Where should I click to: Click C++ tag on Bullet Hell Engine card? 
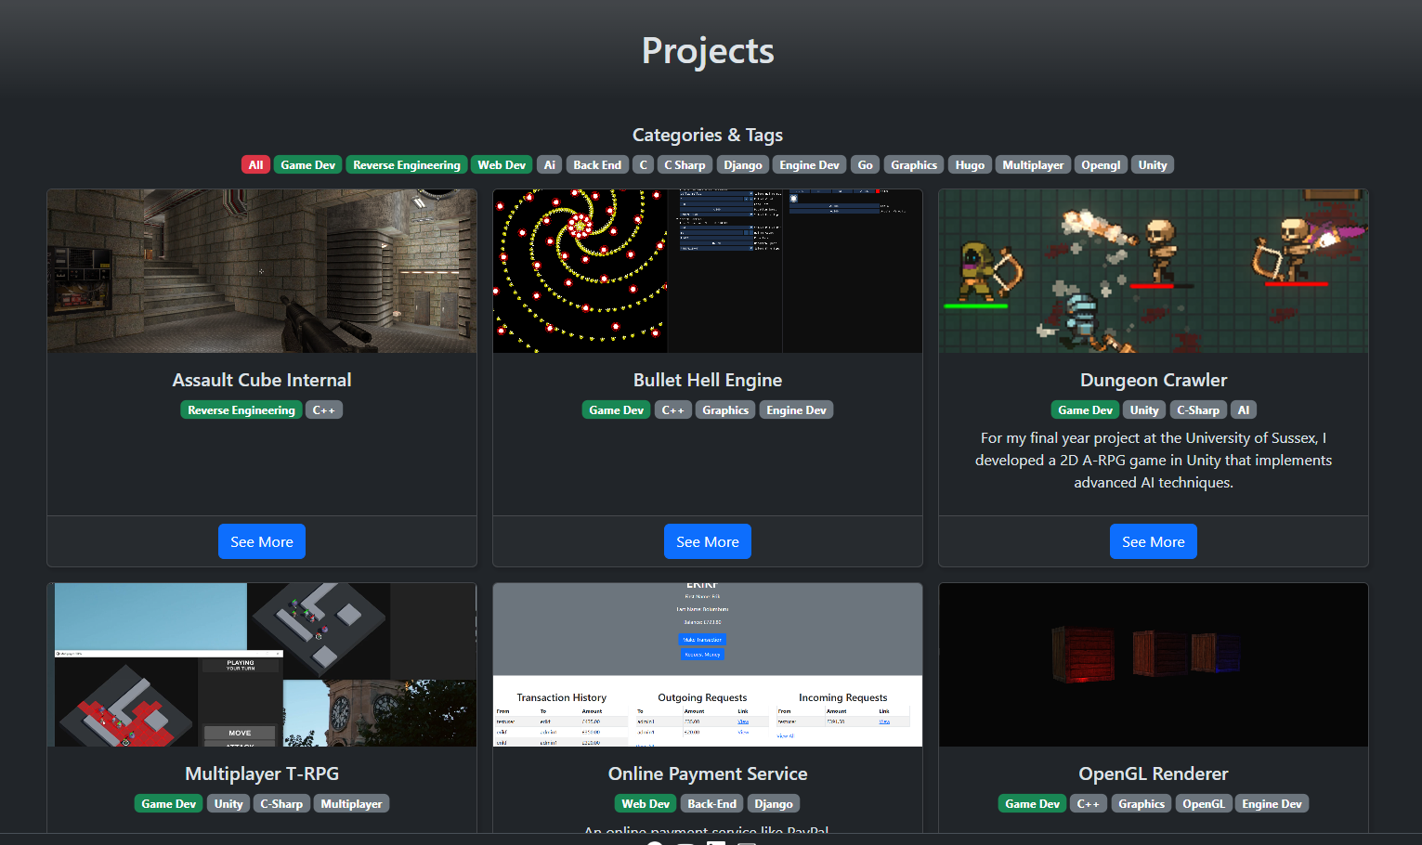coord(673,409)
